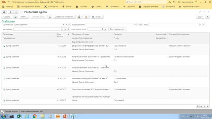212x119 pixels.
Task: Open the calendar picker for дата начала курса
Action: (102, 29)
